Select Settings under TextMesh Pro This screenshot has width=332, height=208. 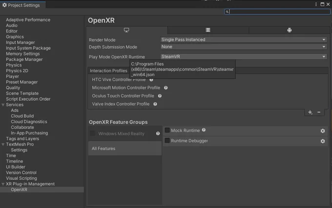19,150
